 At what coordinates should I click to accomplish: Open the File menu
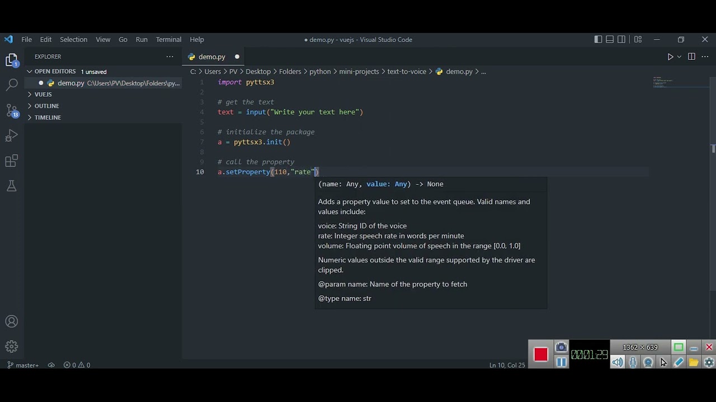click(26, 40)
